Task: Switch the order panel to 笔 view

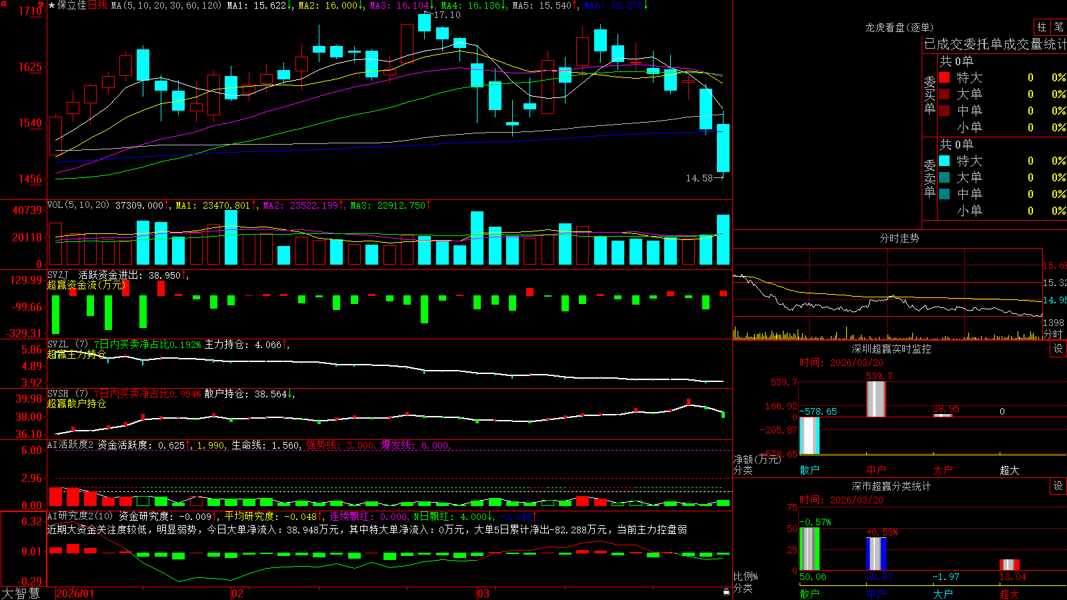Action: click(1058, 27)
